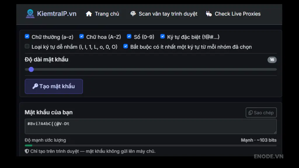
Task: Click the shield icon below strength bar
Action: 27,151
